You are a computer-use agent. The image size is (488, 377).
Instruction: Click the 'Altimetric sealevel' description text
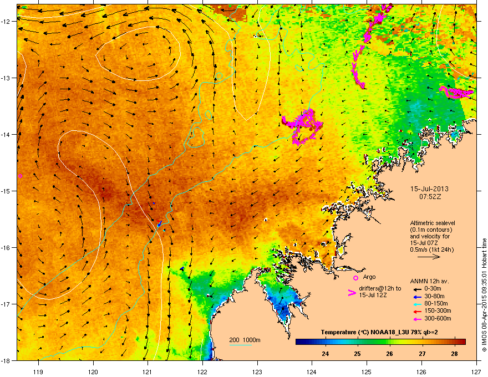(433, 223)
